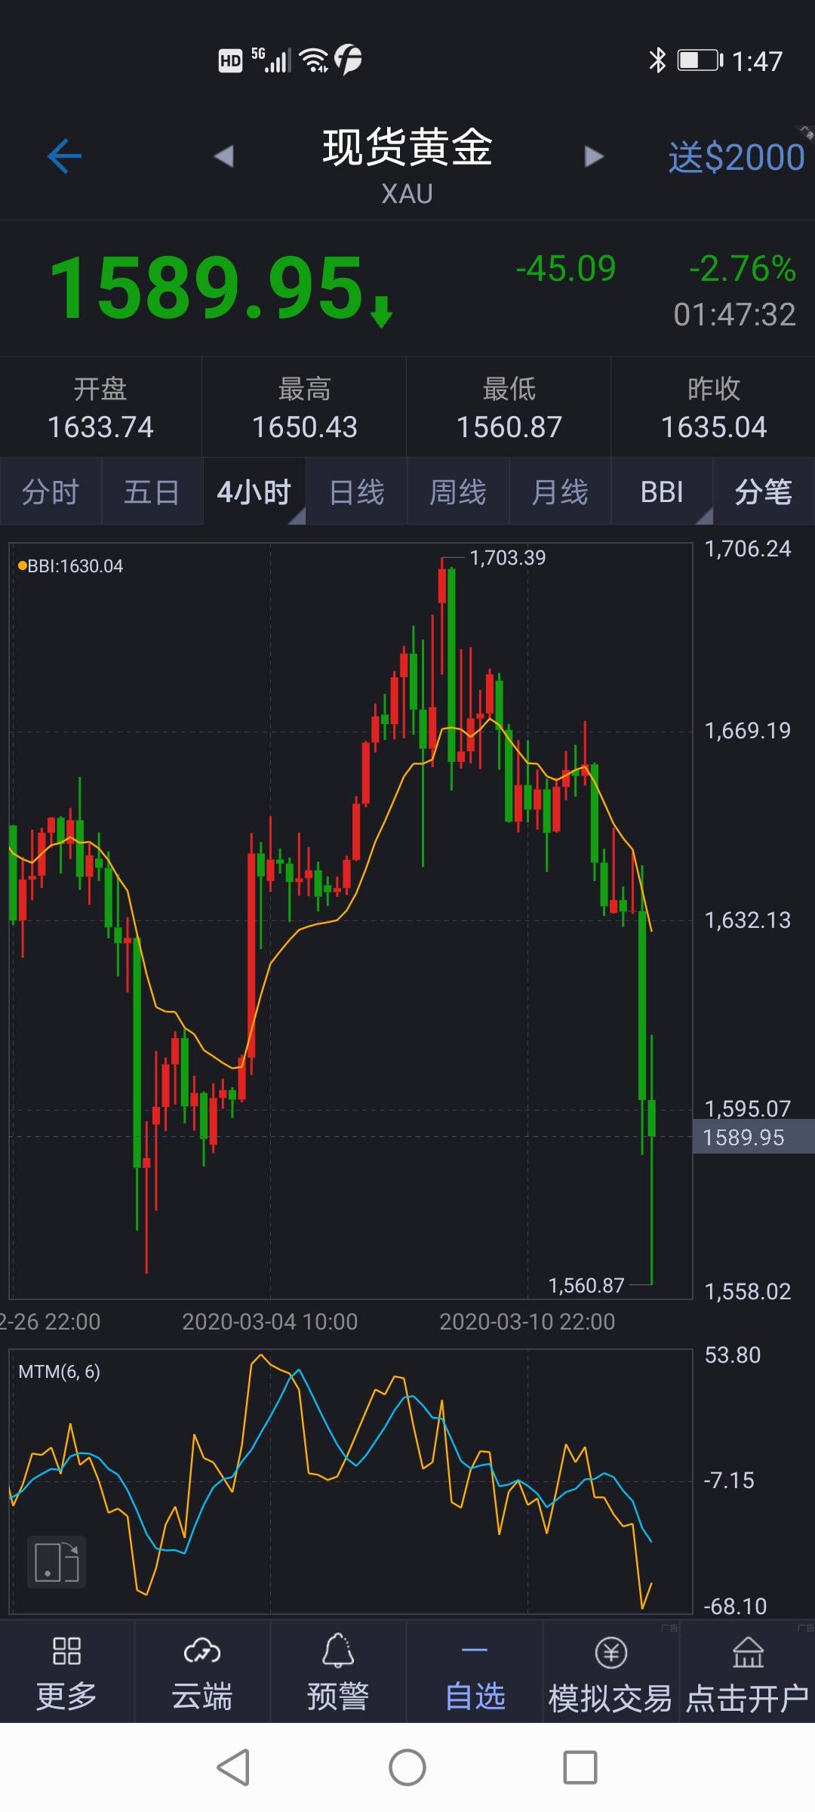Switch to the 周线 tab
The image size is (815, 1812).
click(x=458, y=492)
